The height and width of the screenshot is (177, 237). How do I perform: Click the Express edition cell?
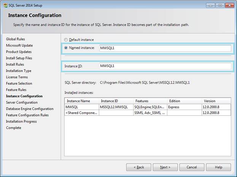point(185,107)
